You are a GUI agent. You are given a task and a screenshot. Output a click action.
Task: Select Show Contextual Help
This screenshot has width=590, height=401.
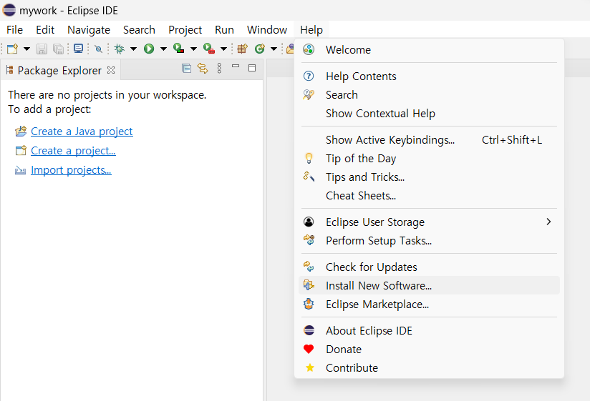(x=429, y=114)
